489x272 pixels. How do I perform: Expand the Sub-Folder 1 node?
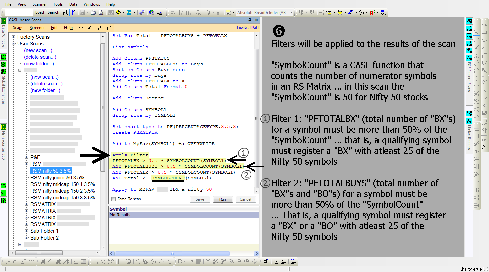27,231
